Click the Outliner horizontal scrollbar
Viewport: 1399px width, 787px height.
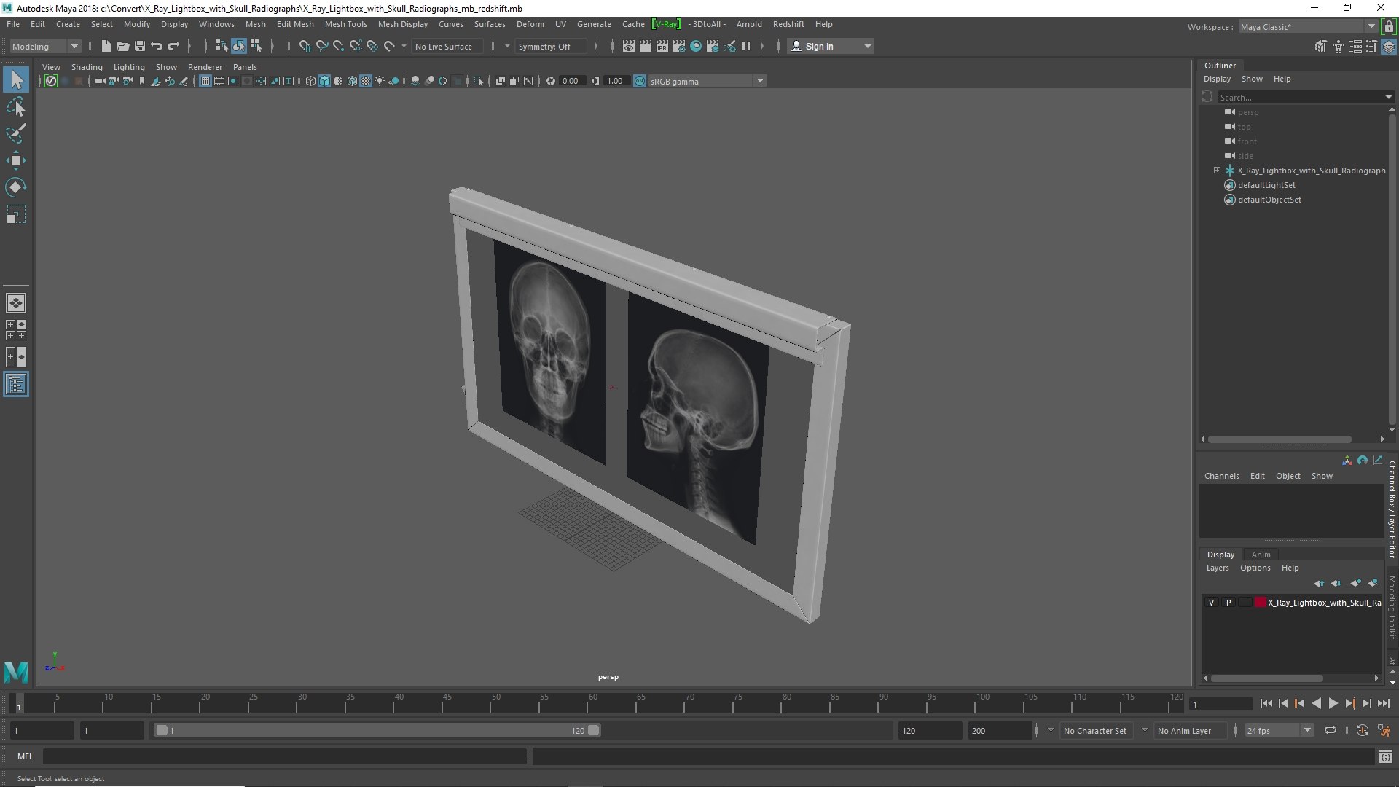[1280, 439]
